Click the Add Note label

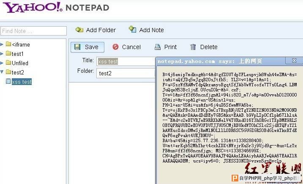pos(151,30)
